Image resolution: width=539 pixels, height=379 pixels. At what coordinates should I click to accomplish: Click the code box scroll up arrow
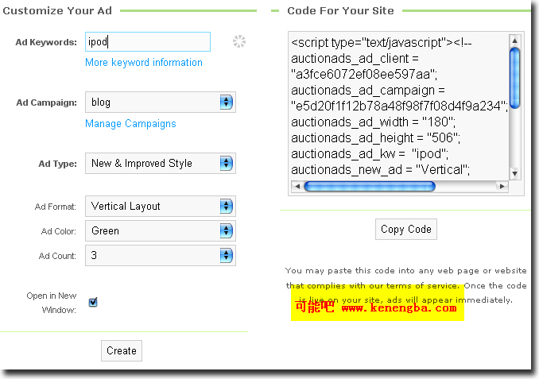(x=514, y=40)
